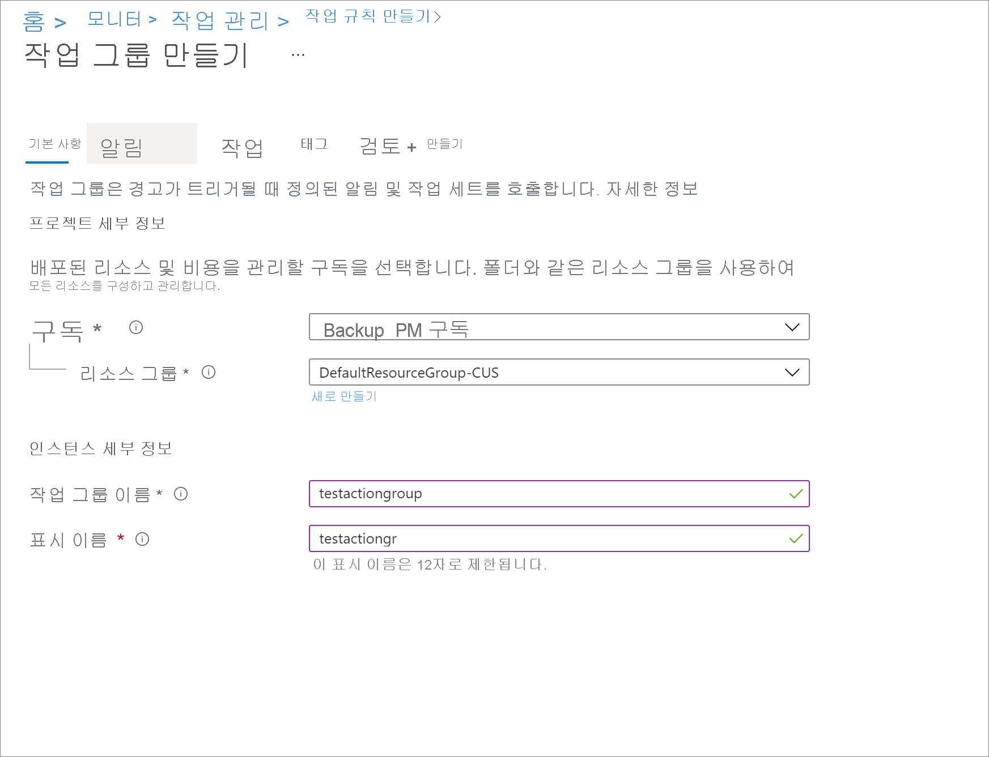Click the 프로젝트 세부 정보 heading
989x757 pixels.
click(x=97, y=223)
